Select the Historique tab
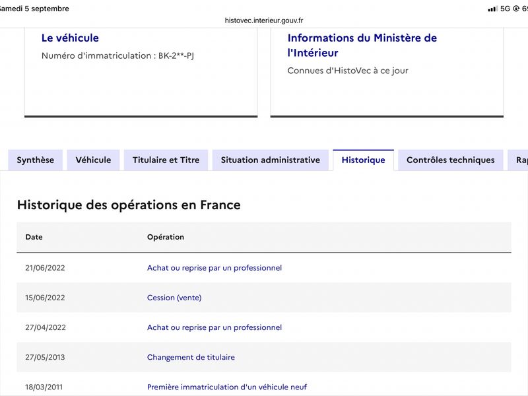This screenshot has height=396, width=528. click(364, 160)
